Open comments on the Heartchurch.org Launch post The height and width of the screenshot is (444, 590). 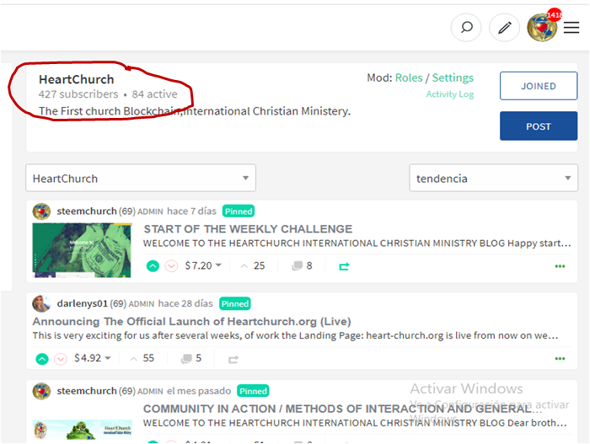click(x=191, y=358)
